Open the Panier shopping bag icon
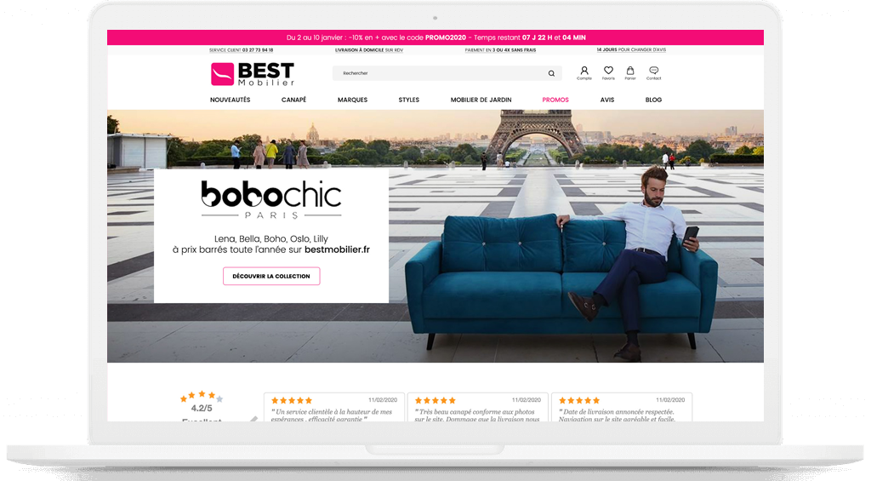This screenshot has width=871, height=481. tap(630, 73)
